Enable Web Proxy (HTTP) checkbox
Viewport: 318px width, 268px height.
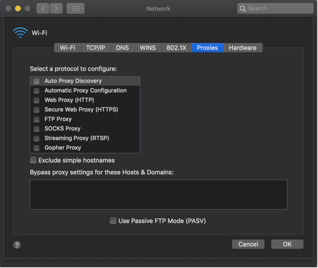pos(36,100)
